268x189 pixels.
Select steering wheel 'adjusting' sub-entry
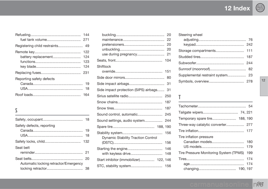pos(218,40)
